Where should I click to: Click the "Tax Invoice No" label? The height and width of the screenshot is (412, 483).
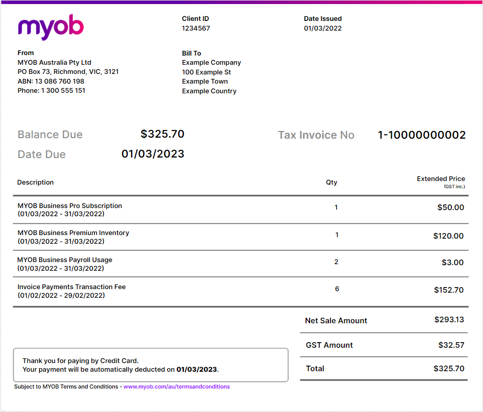point(316,135)
